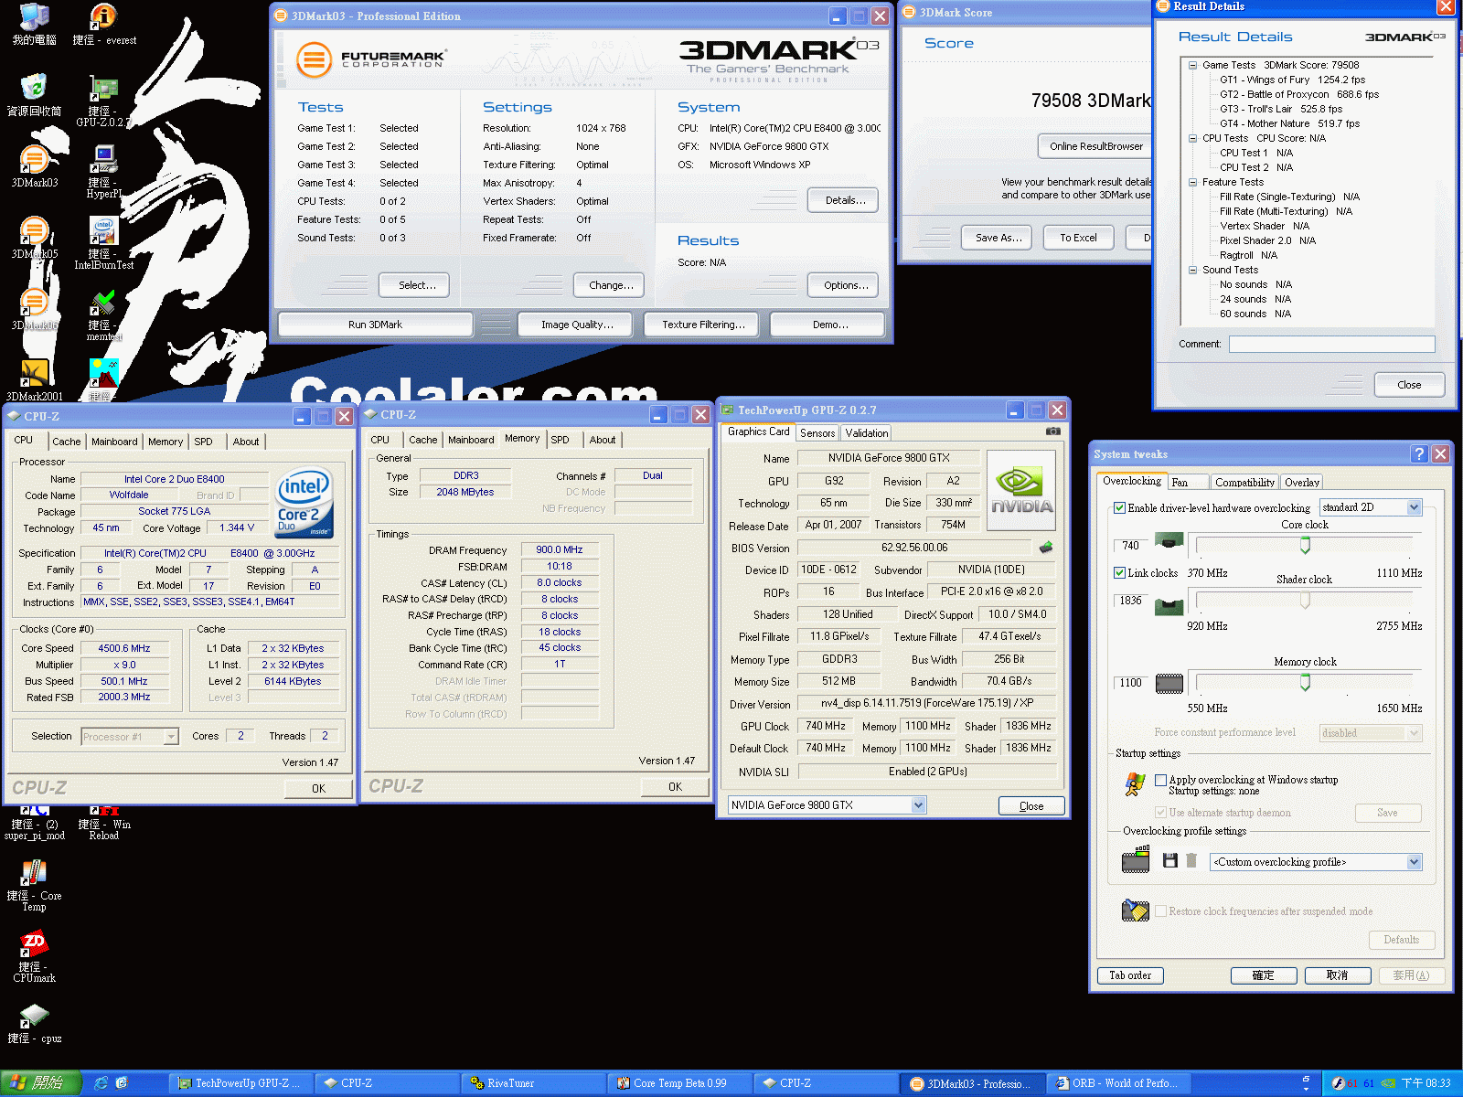This screenshot has width=1463, height=1097.
Task: Launch the memtest shortcut icon
Action: pyautogui.click(x=104, y=314)
